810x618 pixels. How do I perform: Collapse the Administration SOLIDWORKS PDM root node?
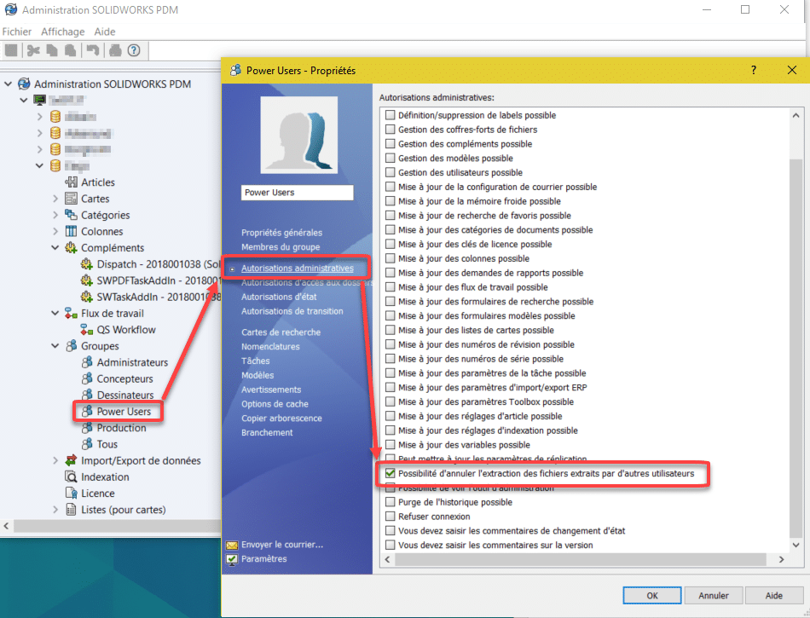[x=8, y=84]
